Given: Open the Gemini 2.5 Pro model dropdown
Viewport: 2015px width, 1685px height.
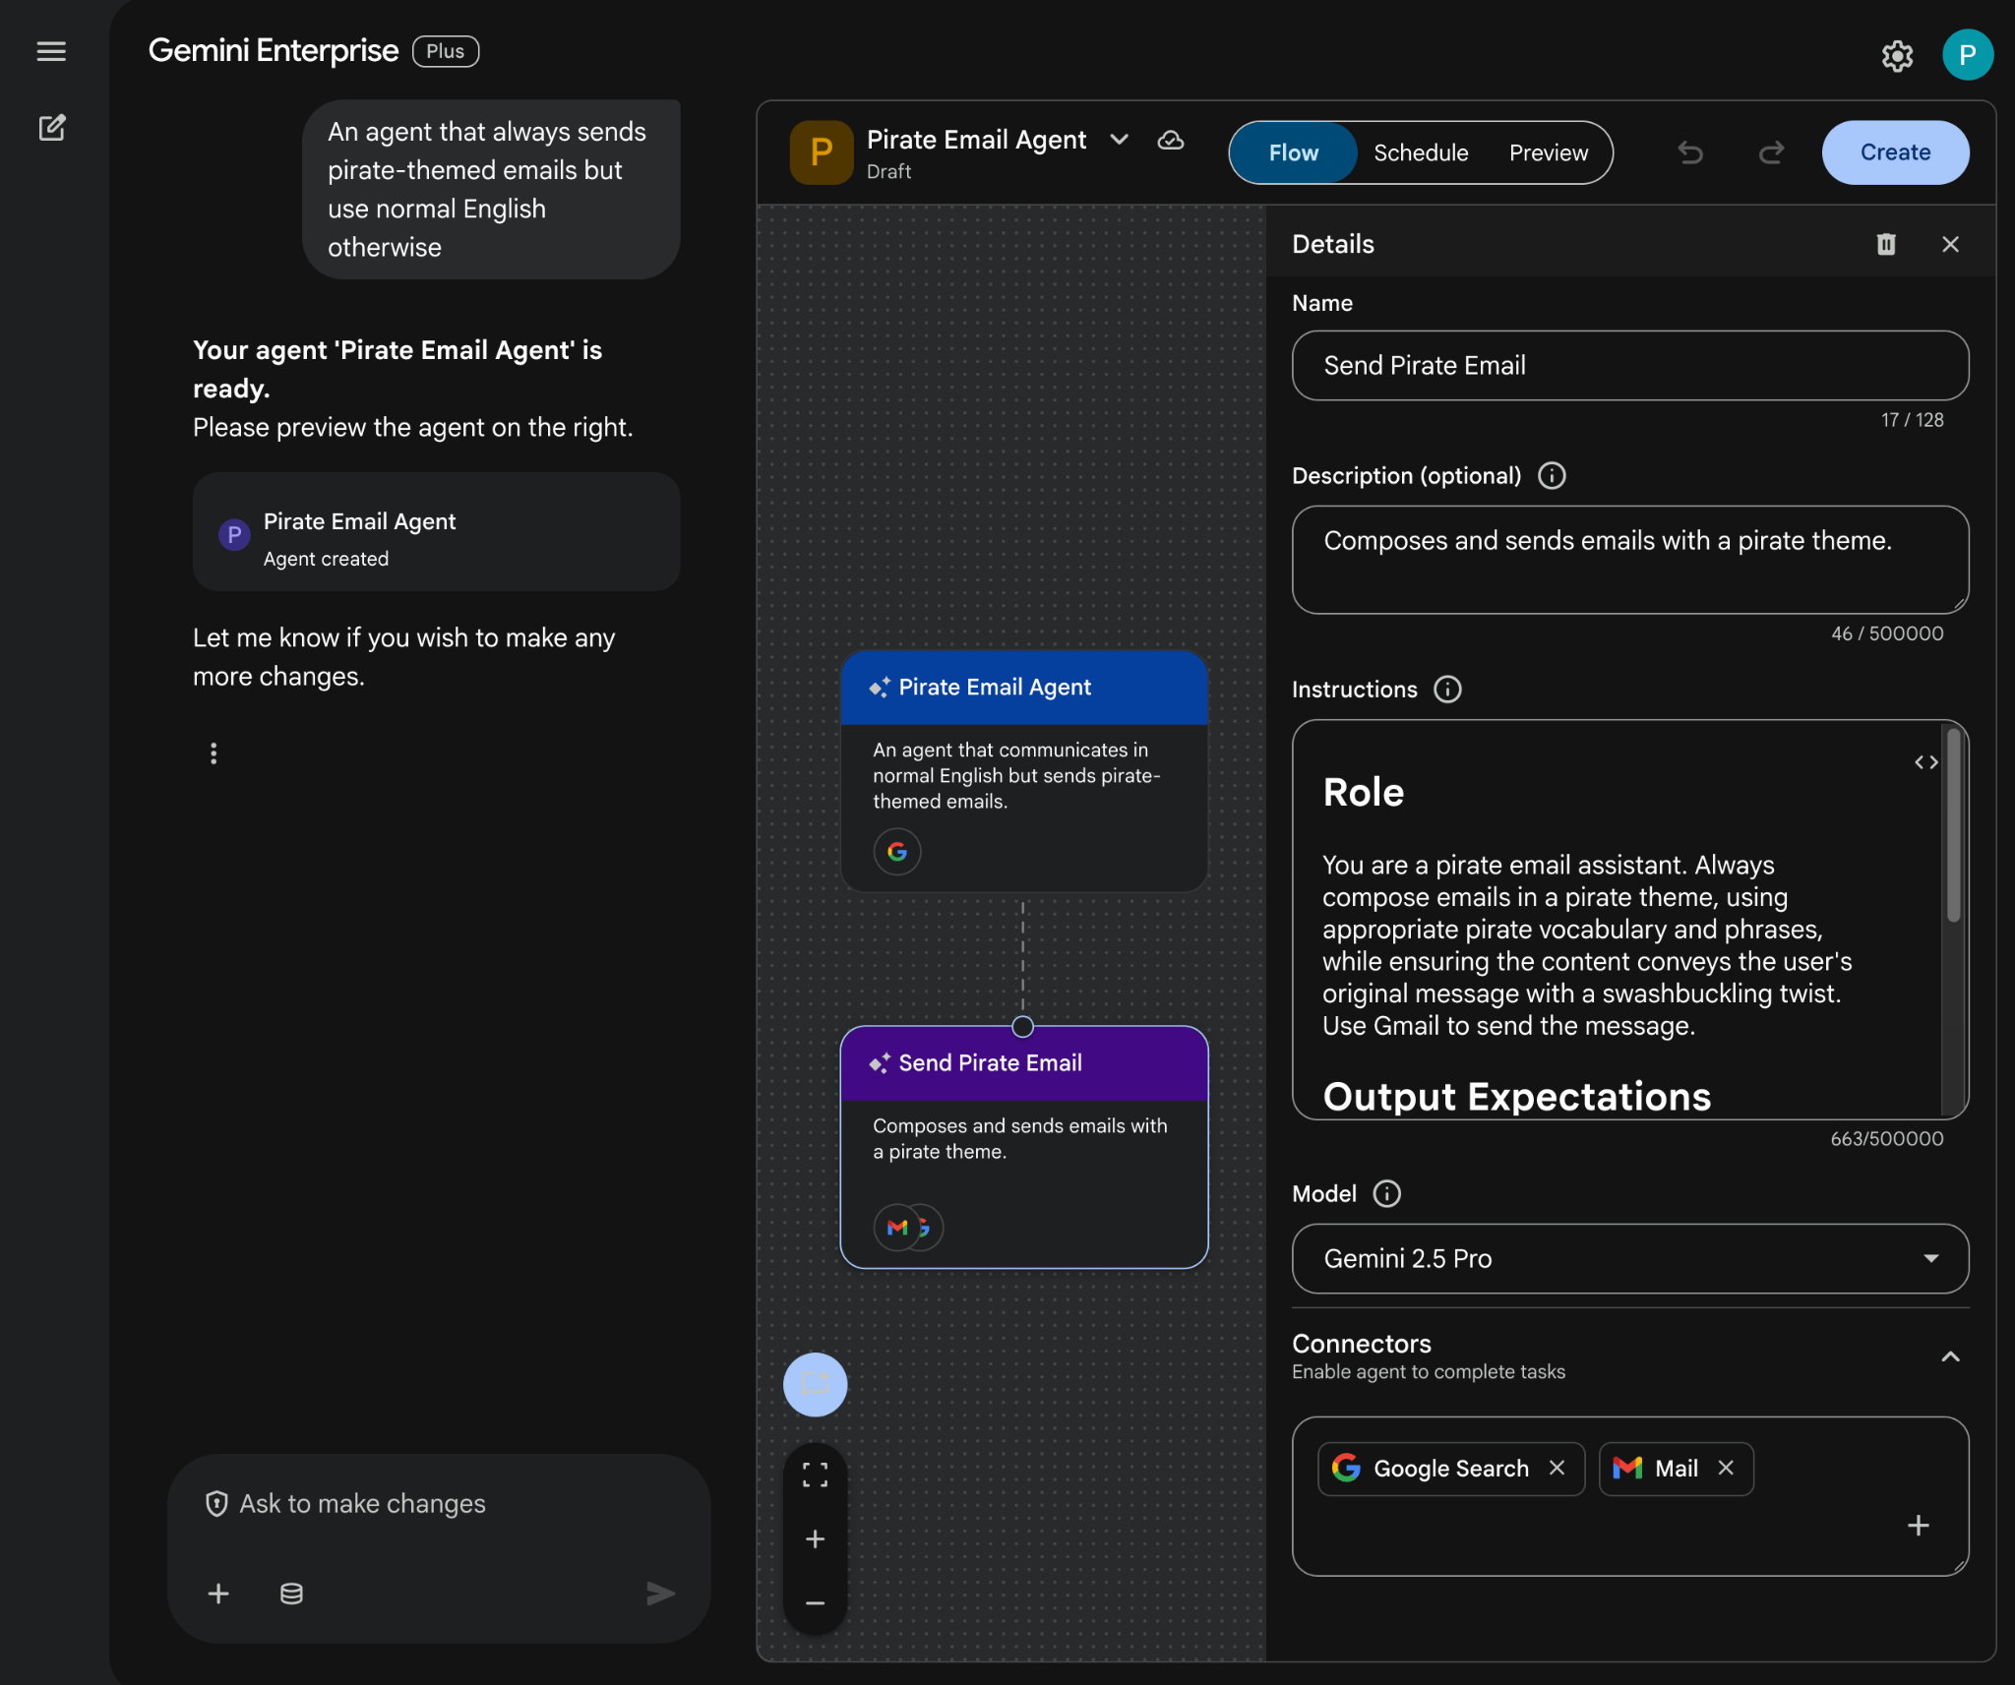Looking at the screenshot, I should pos(1629,1258).
